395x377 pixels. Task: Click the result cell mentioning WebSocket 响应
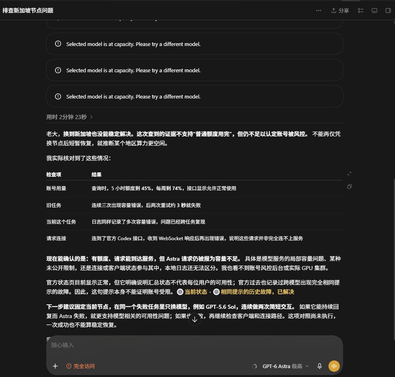[x=197, y=239]
